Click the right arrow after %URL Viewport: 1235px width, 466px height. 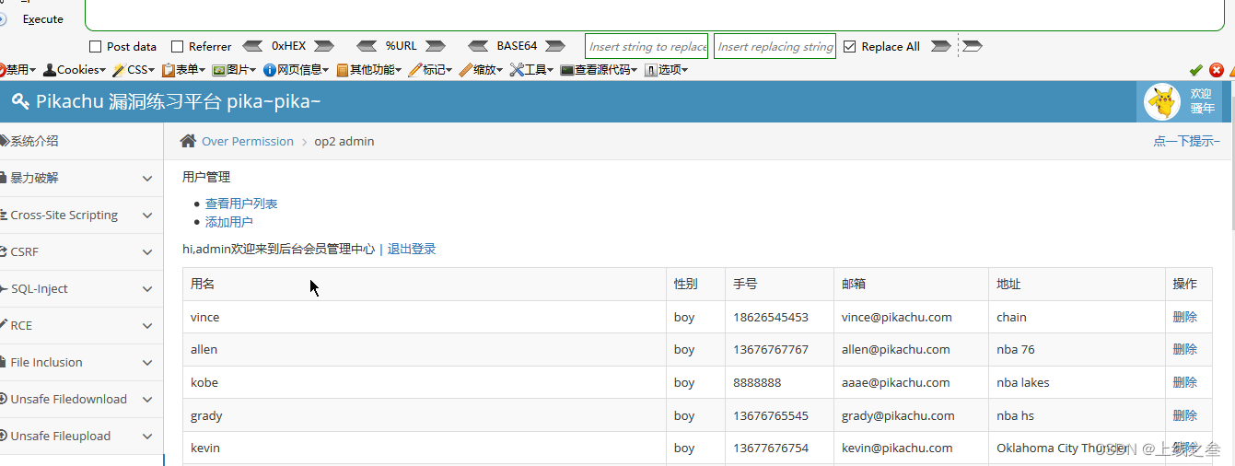[x=436, y=46]
